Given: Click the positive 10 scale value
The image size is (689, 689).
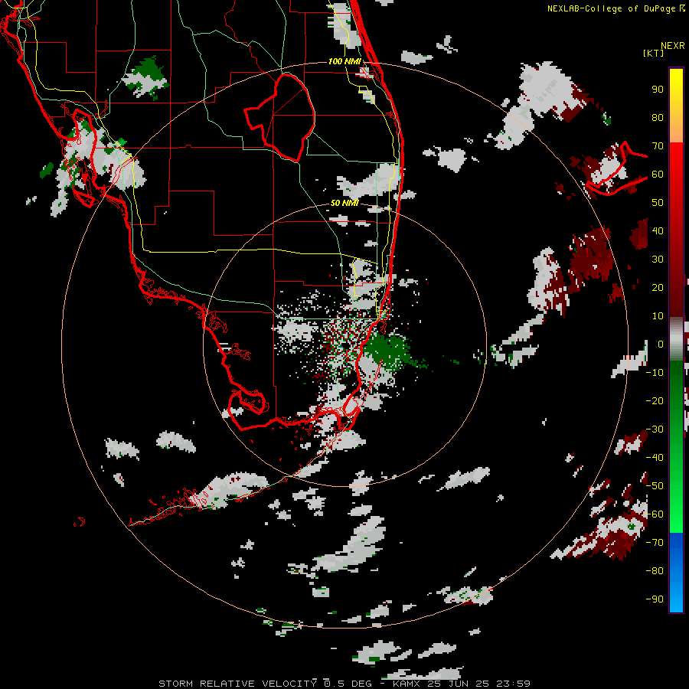Looking at the screenshot, I should (658, 316).
